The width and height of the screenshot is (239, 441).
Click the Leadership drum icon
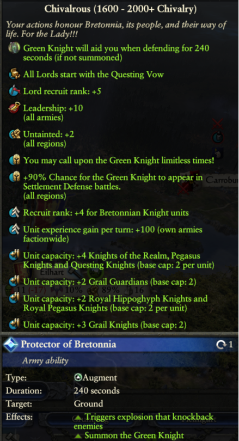coord(14,108)
